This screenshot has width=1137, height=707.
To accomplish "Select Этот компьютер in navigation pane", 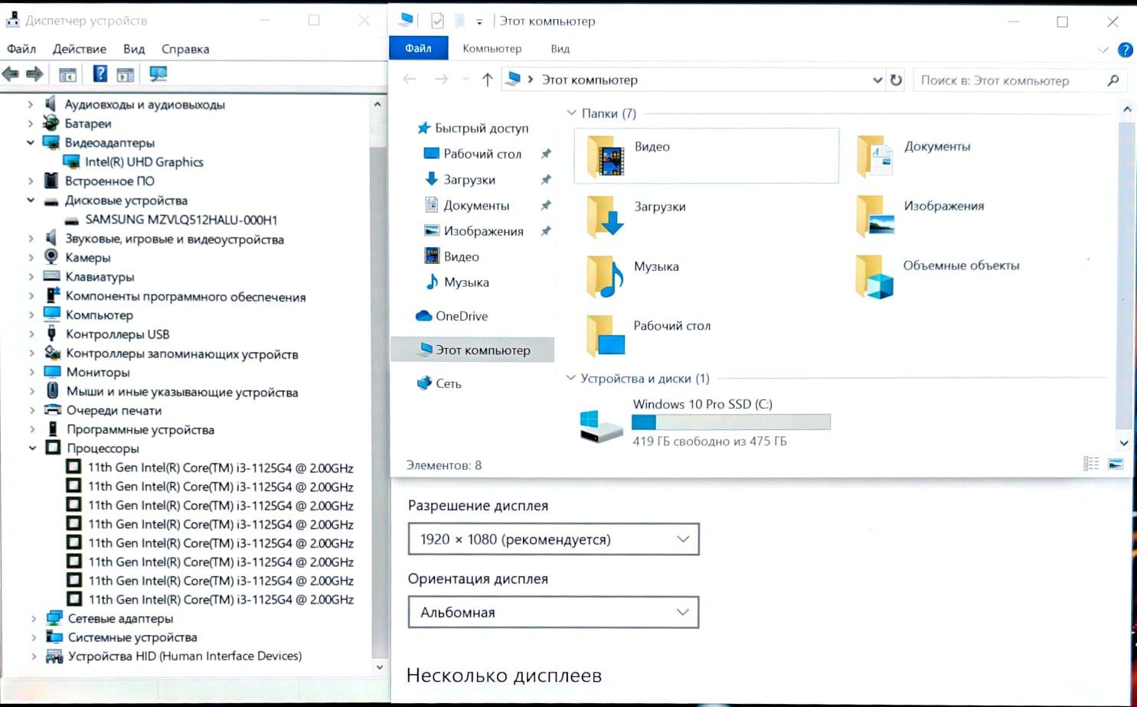I will click(473, 350).
